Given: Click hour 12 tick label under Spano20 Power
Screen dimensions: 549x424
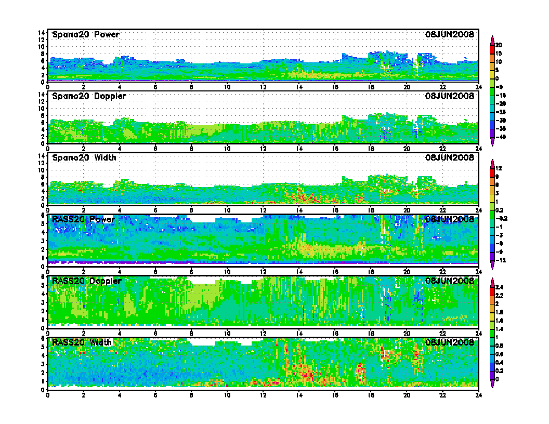Looking at the screenshot, I should (263, 87).
